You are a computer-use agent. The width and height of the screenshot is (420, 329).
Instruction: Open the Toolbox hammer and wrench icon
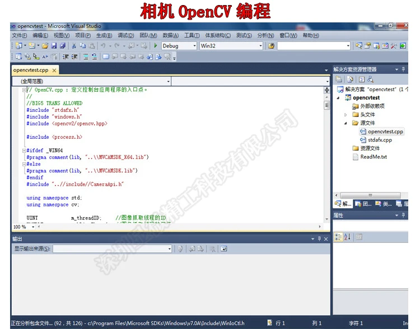coord(394,46)
